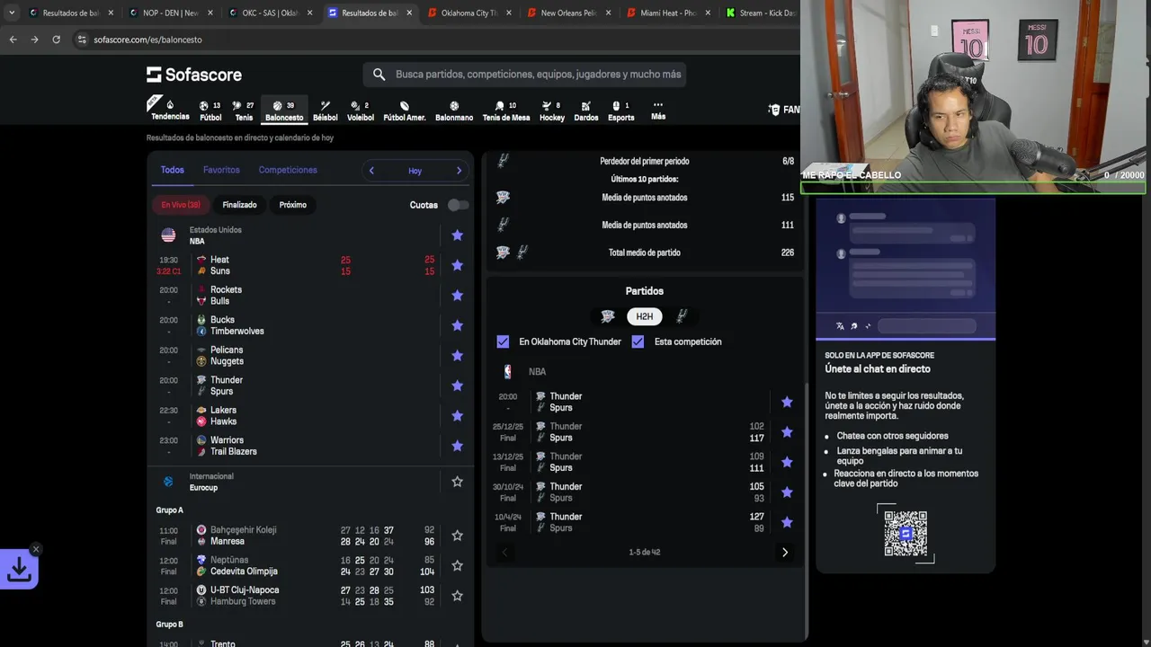Select the Todos tab

tap(173, 170)
